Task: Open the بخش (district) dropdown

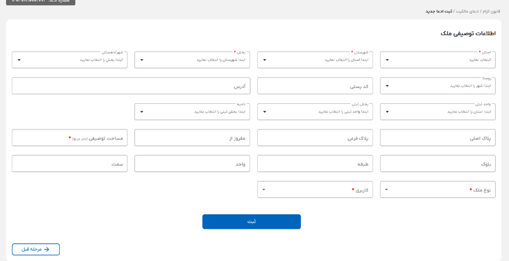Action: click(x=192, y=60)
